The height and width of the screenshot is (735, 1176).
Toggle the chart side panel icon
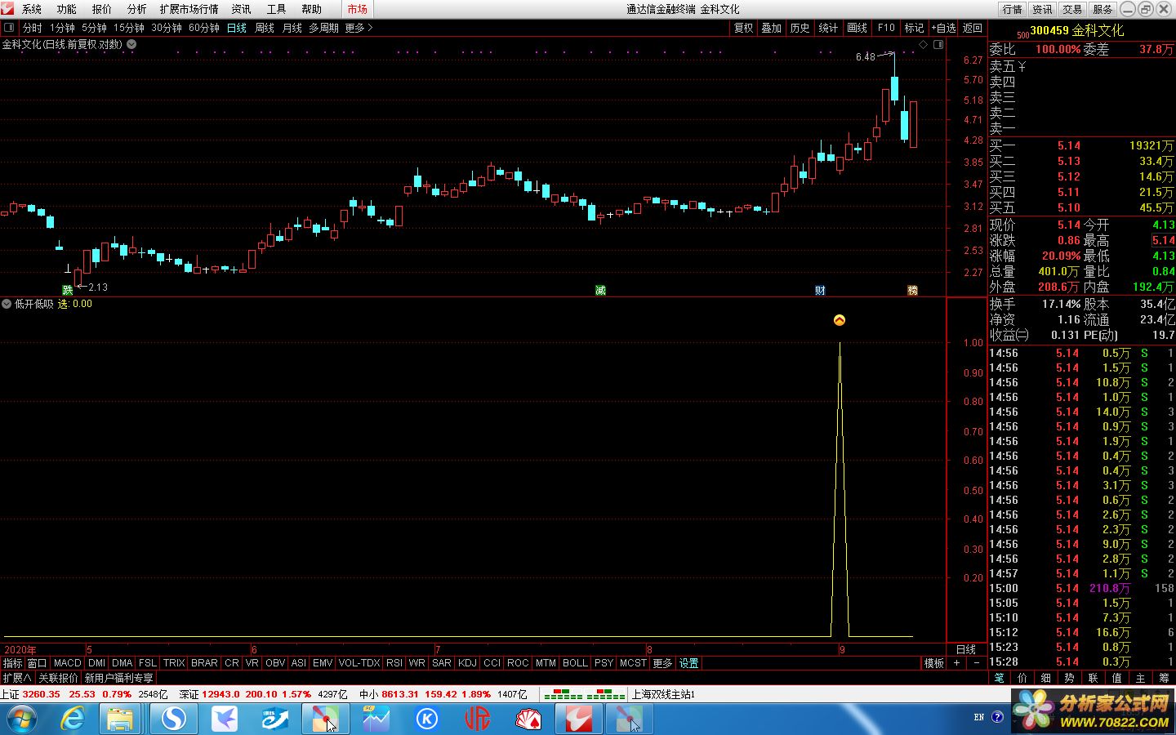point(938,45)
